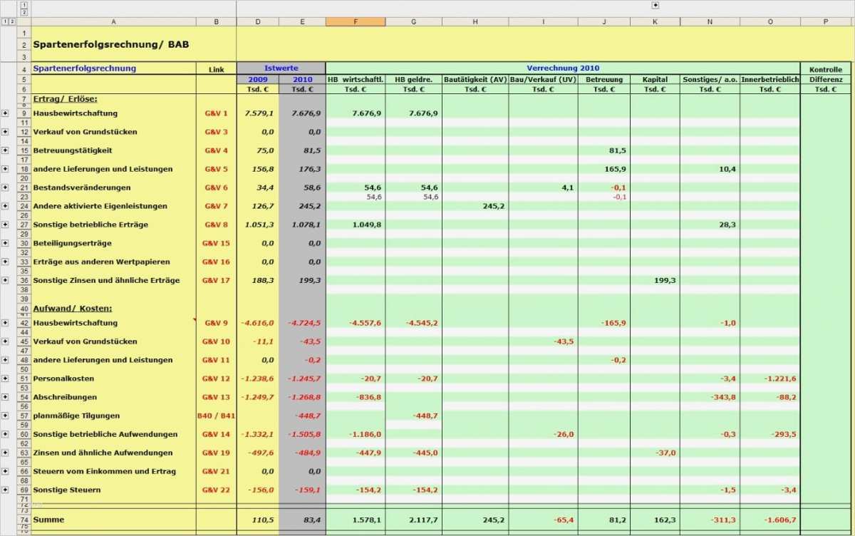Expand the Sonstige betriebliche Erträge group

(x=6, y=224)
